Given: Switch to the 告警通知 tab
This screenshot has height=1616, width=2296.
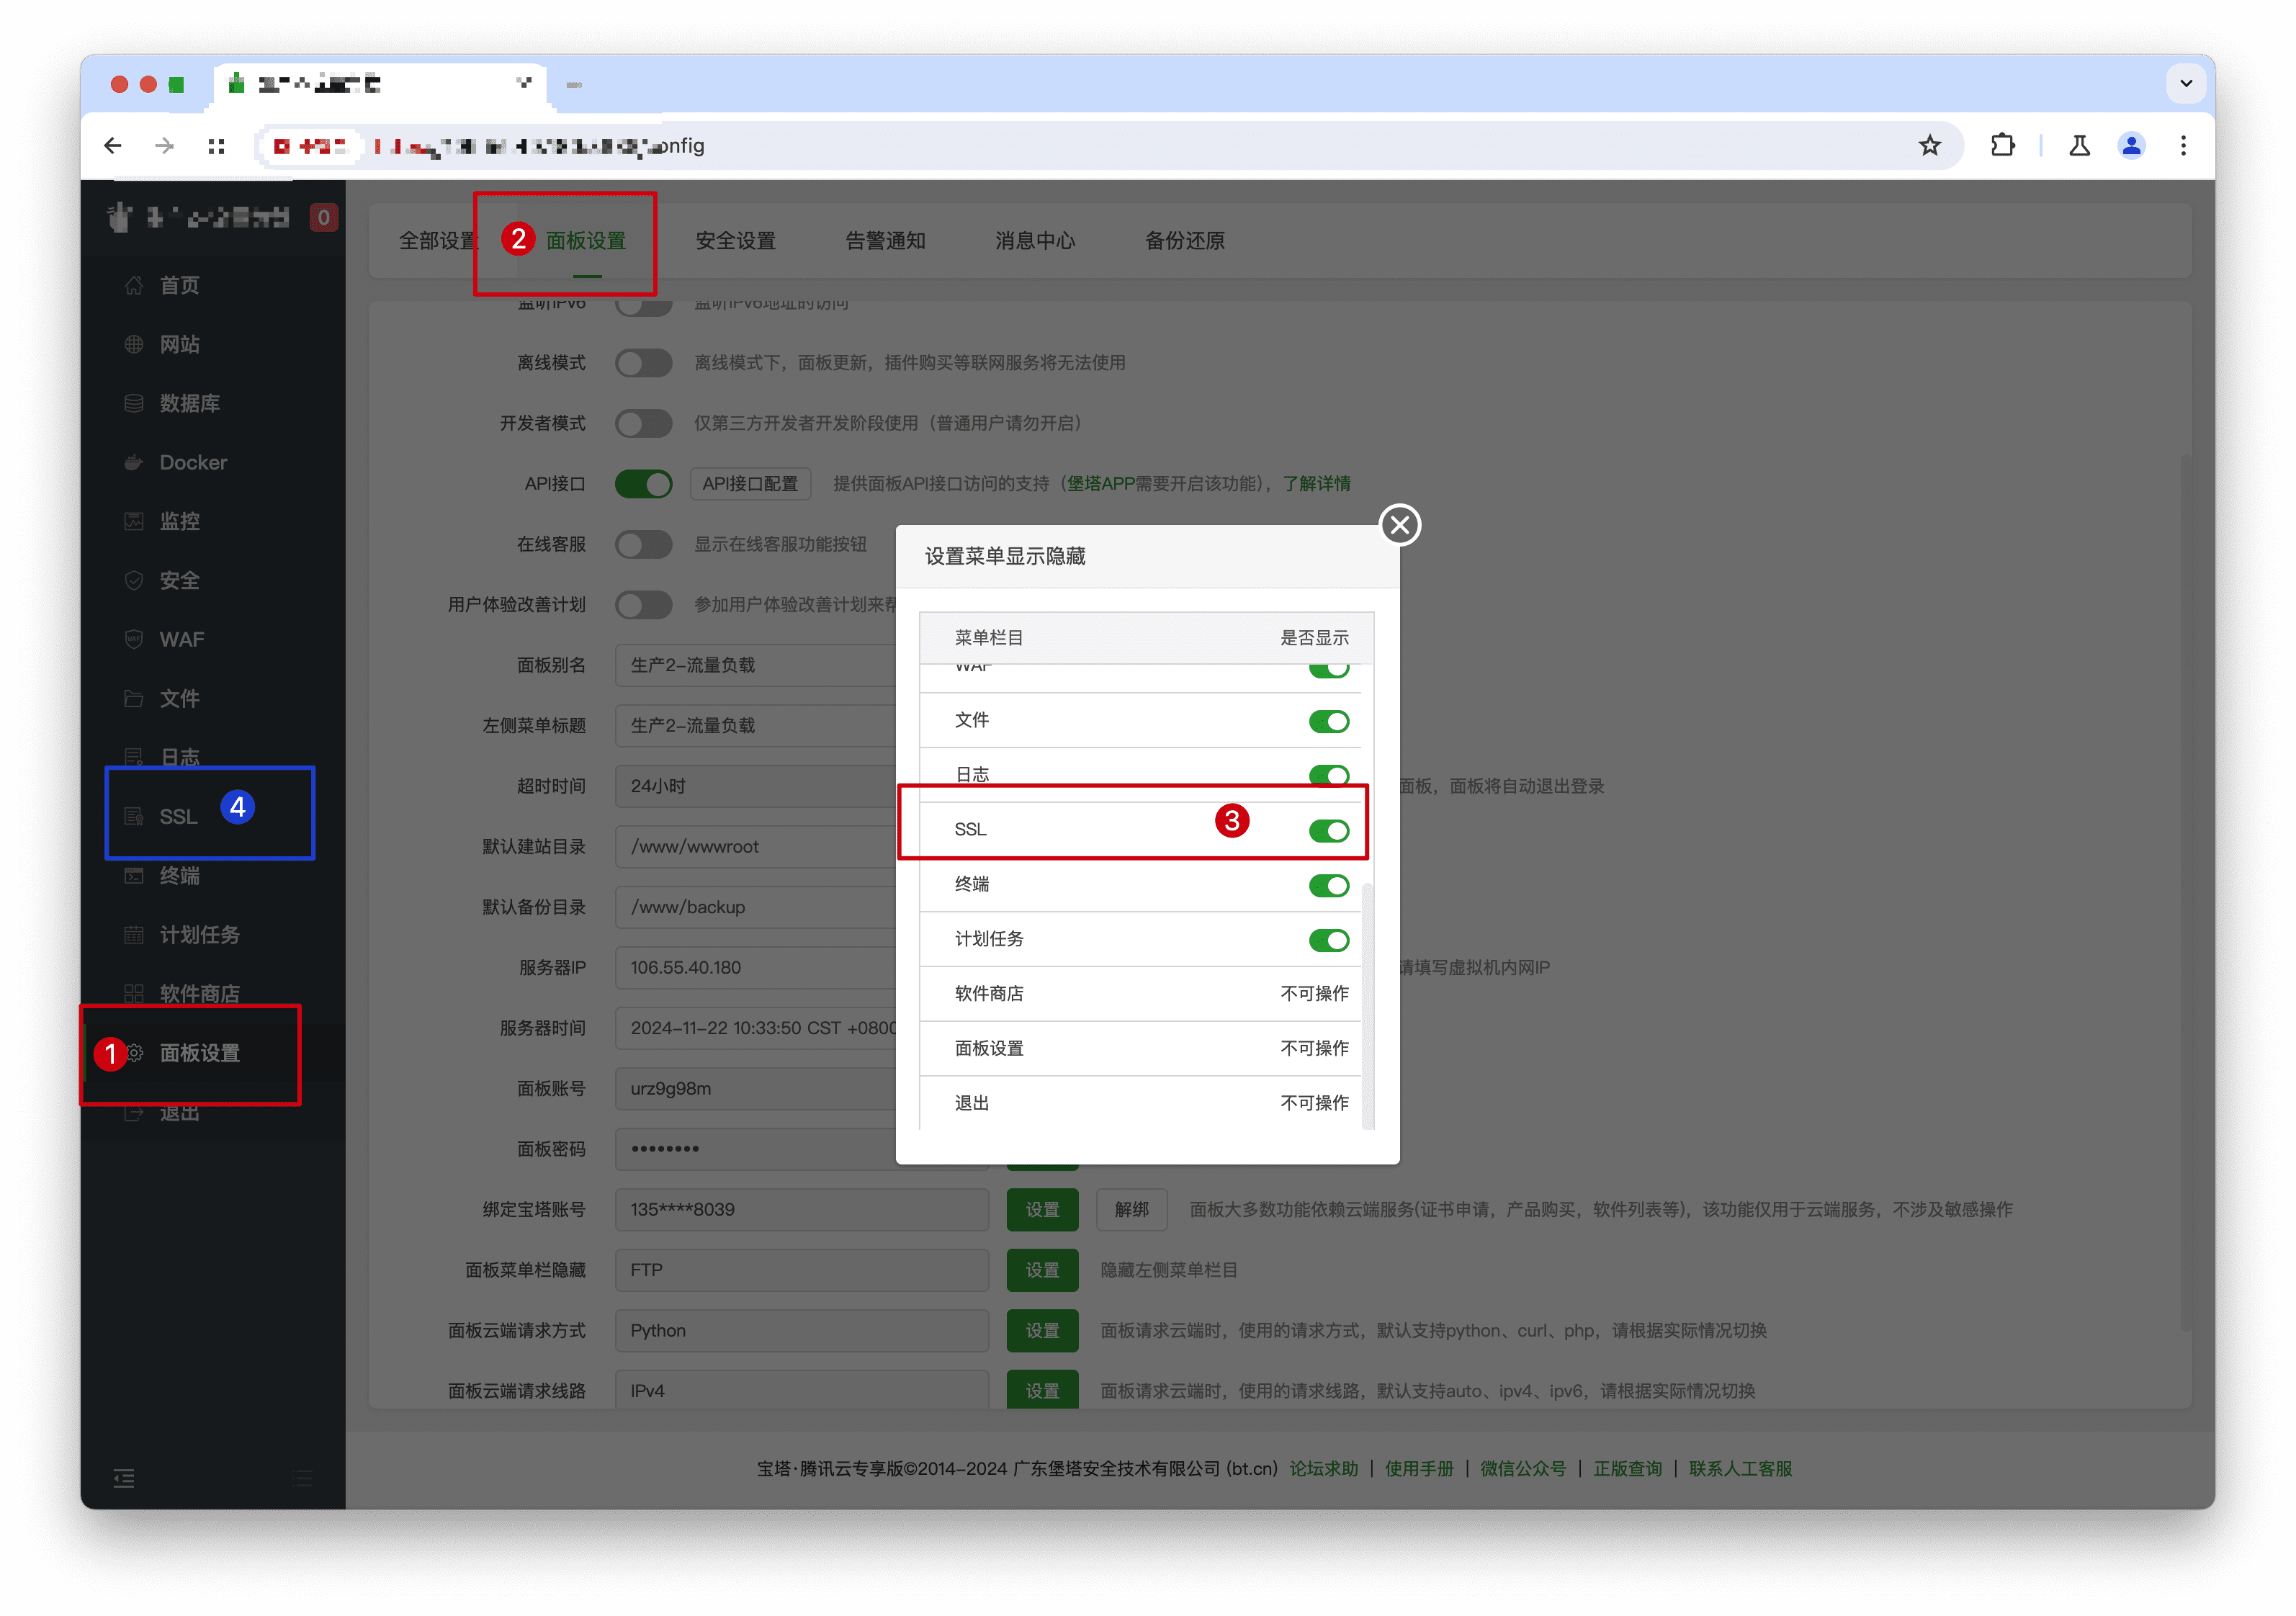Looking at the screenshot, I should pos(885,241).
